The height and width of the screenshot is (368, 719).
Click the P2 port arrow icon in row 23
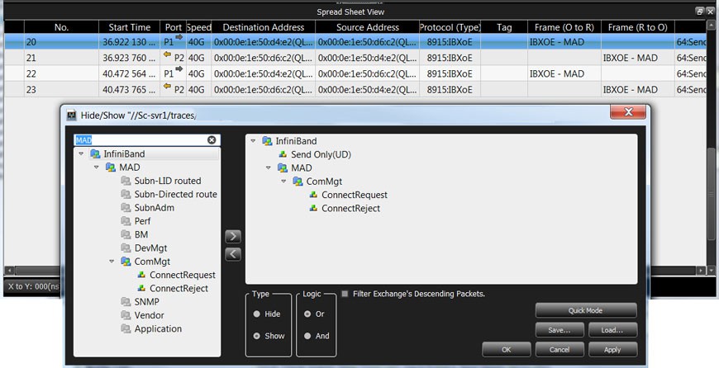coord(168,86)
